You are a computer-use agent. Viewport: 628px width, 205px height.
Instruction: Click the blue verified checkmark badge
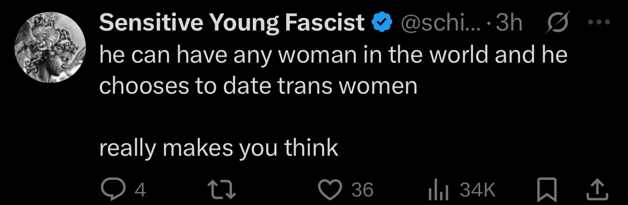[382, 24]
